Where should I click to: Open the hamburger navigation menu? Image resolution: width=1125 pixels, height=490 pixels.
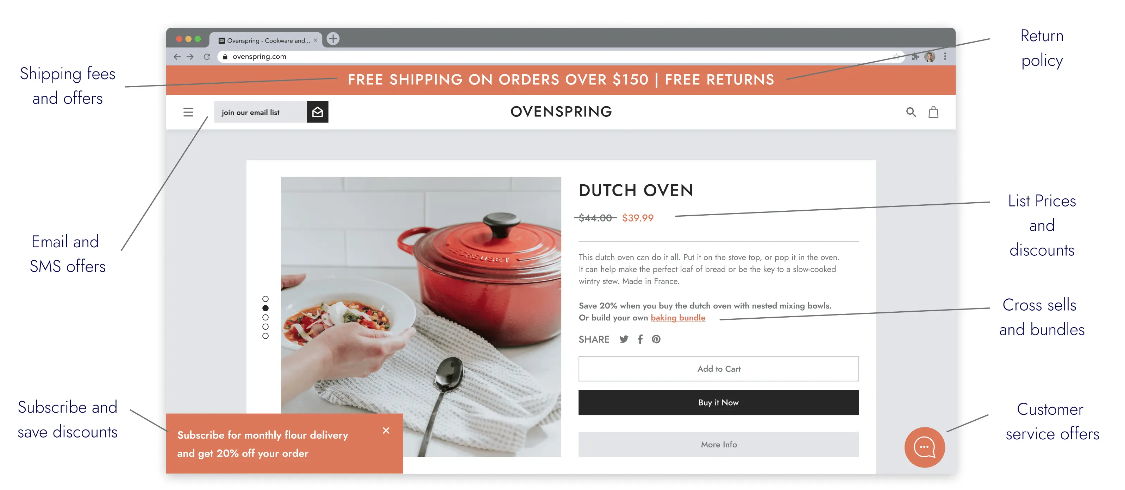pos(188,112)
